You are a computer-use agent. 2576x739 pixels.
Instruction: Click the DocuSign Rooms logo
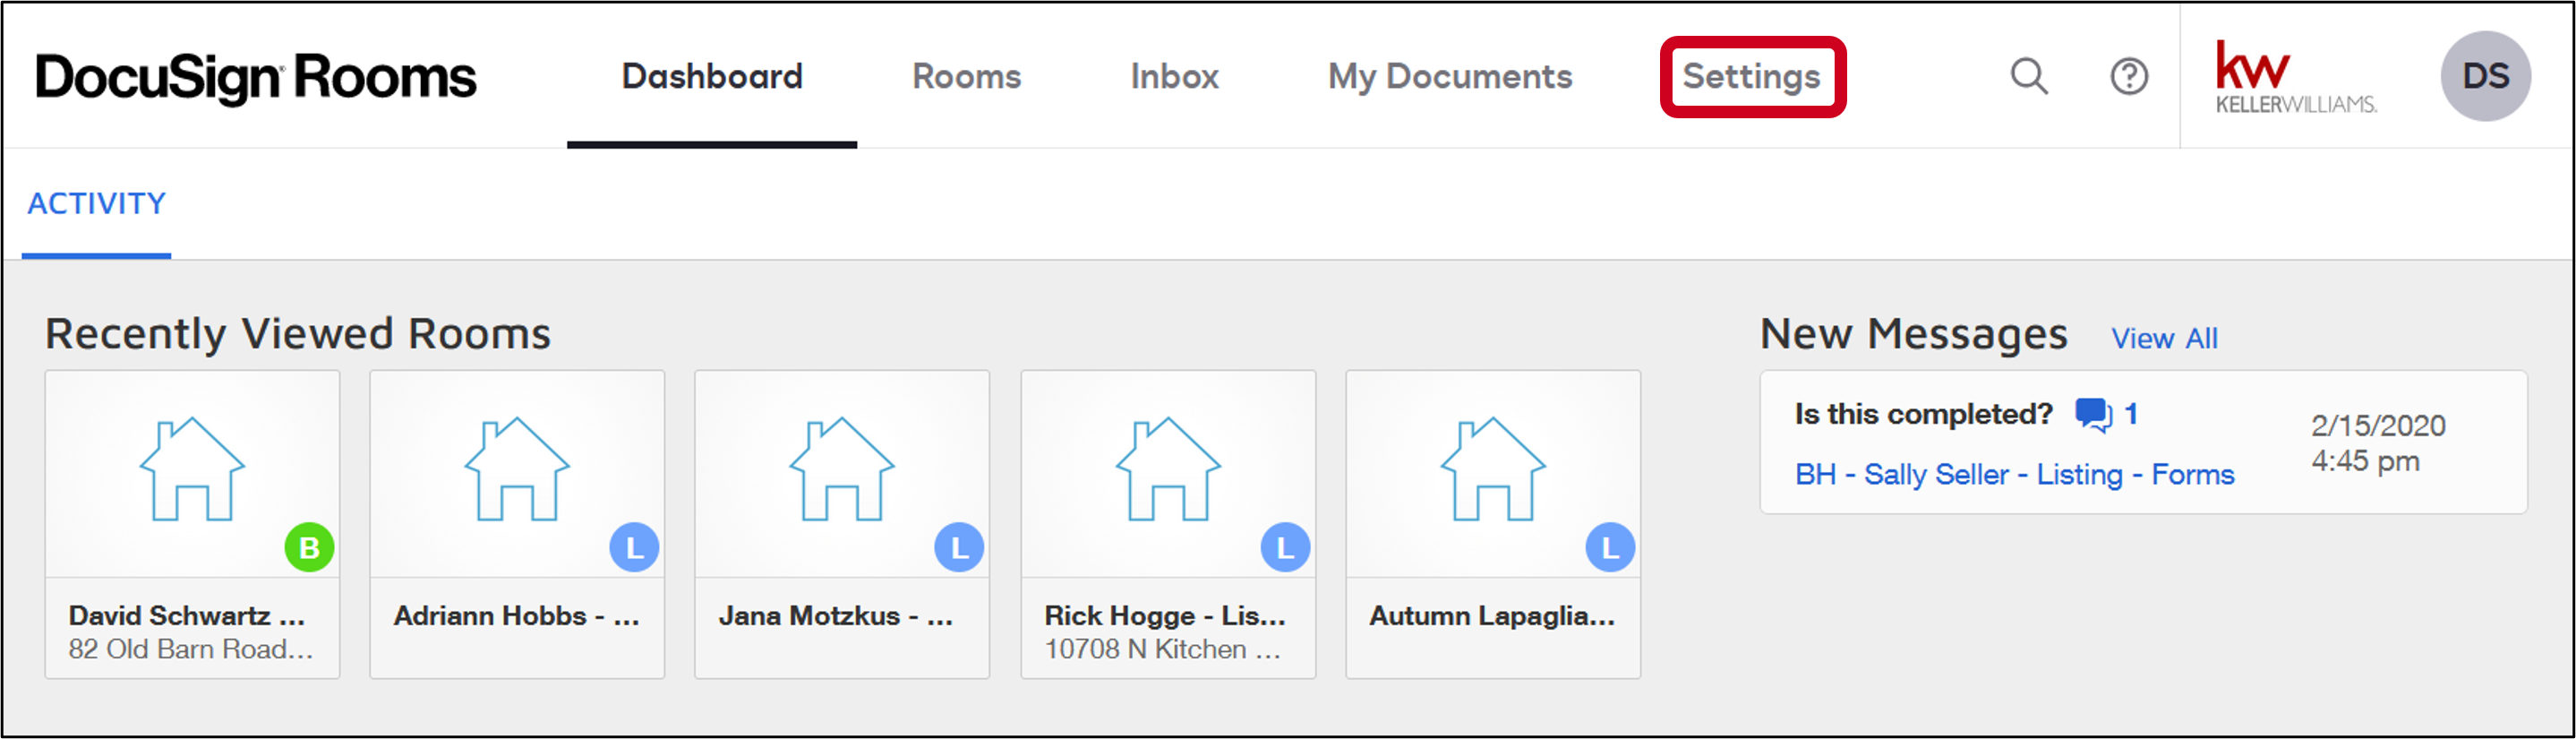pyautogui.click(x=253, y=76)
